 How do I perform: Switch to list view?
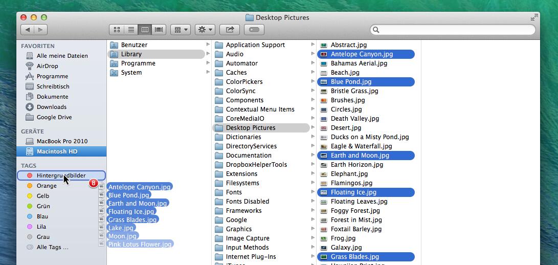pos(130,30)
